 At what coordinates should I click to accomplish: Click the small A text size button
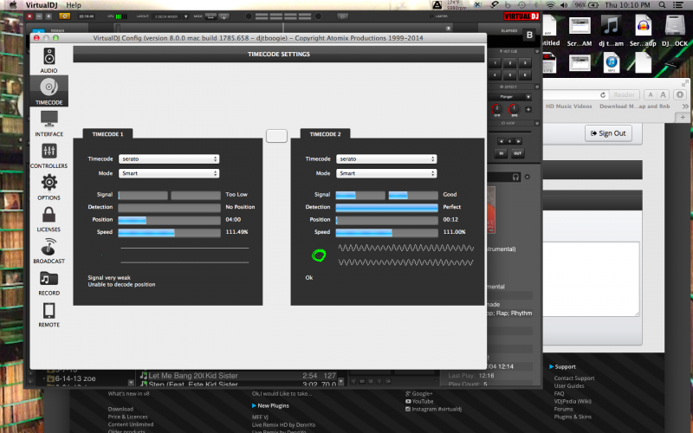(651, 95)
